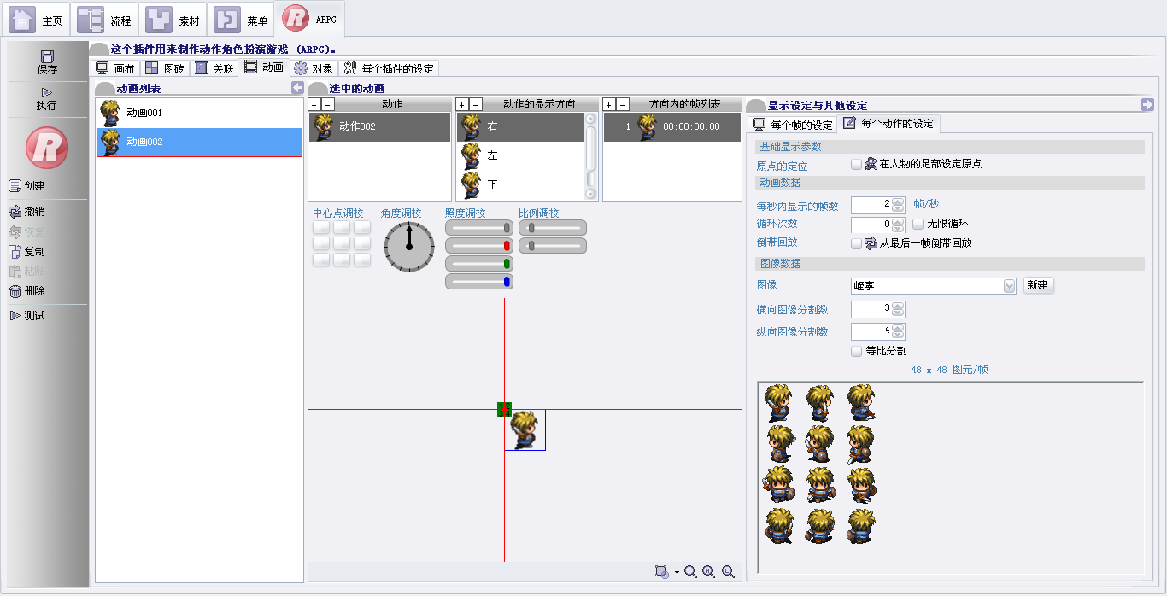Screen dimensions: 1167x596
Task: Run the project with the 执行 icon
Action: point(47,92)
